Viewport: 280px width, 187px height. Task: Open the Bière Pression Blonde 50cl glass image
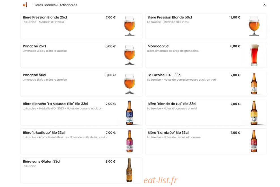click(254, 26)
